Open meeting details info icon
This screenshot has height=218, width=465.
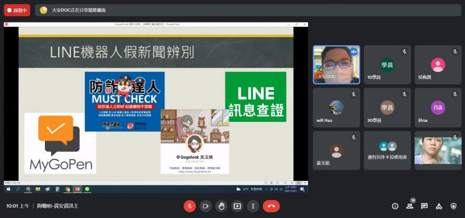click(x=395, y=206)
